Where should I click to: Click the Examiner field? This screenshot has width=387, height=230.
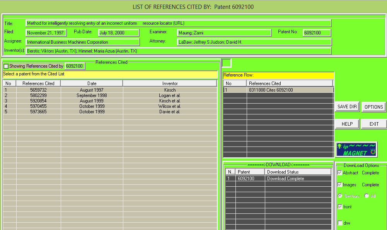click(224, 33)
